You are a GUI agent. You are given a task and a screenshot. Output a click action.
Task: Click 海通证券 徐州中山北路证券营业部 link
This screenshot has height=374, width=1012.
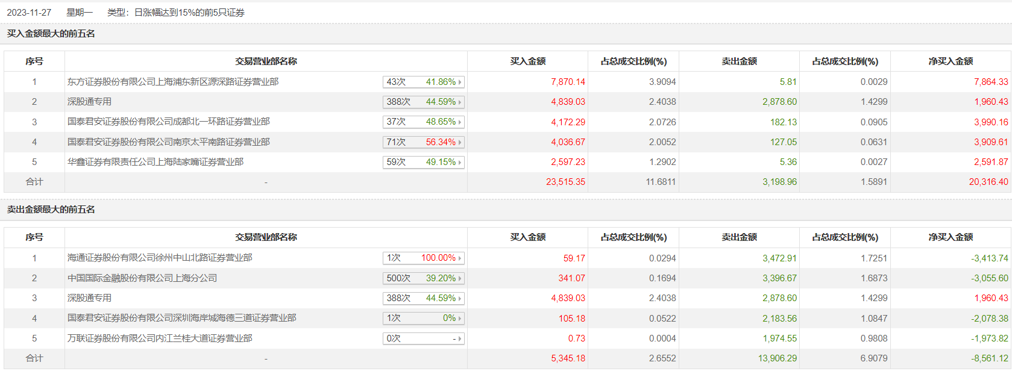[x=160, y=258]
